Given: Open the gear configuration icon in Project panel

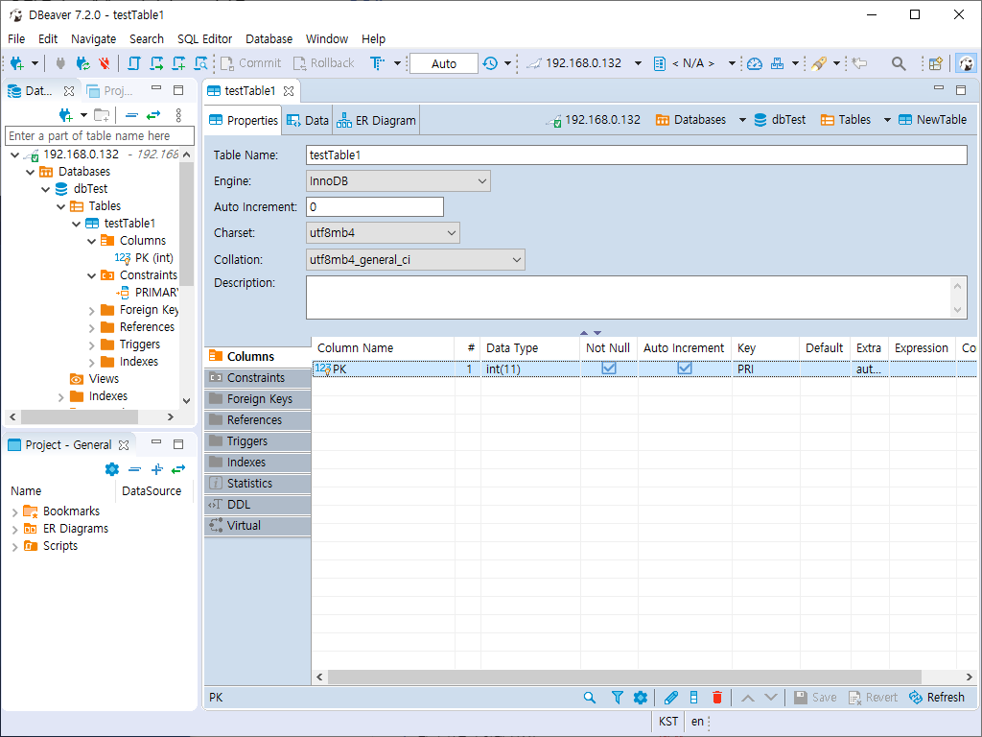Looking at the screenshot, I should pyautogui.click(x=112, y=468).
